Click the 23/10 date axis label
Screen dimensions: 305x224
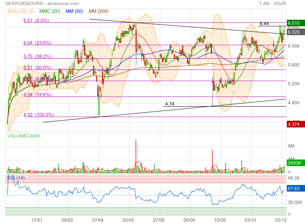(250, 220)
